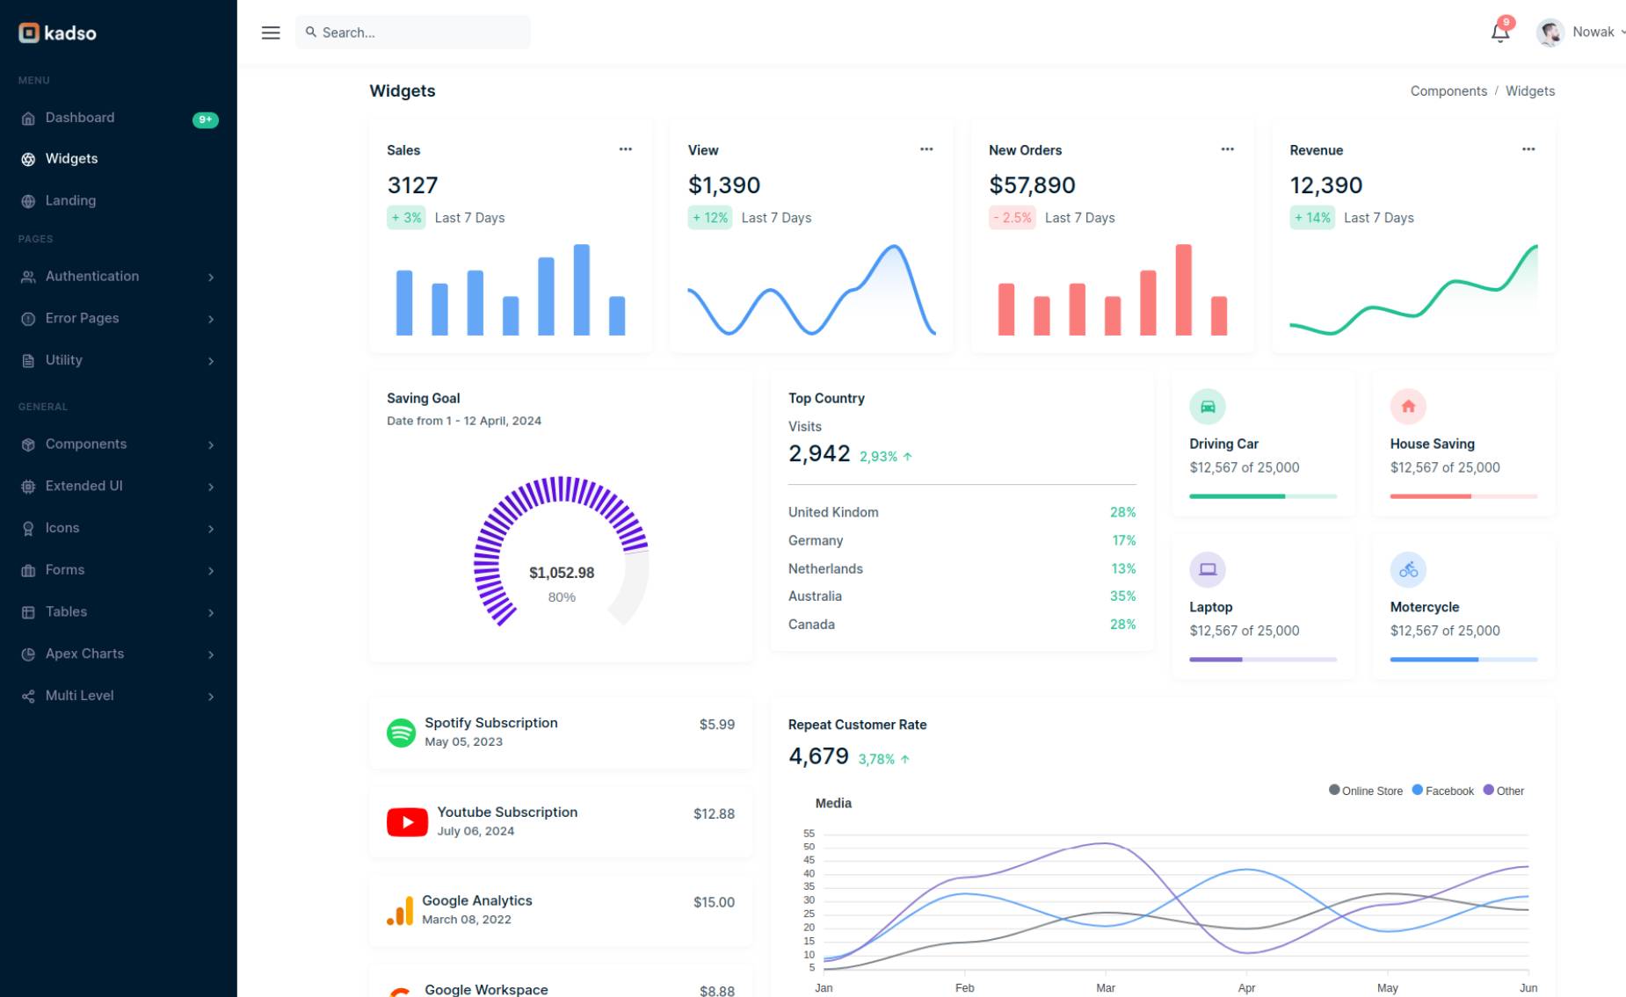Open the Revenue card options menu
Screen dimensions: 1626x997
pos(1528,149)
